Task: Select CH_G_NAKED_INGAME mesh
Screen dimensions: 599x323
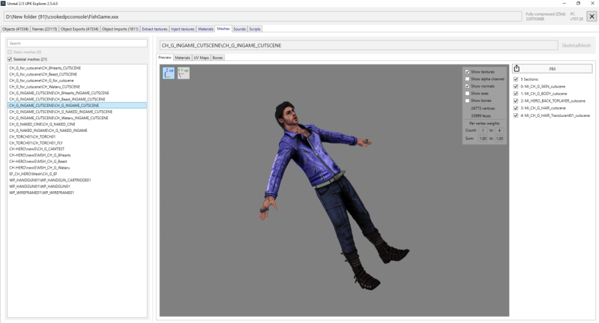Action: (77, 131)
